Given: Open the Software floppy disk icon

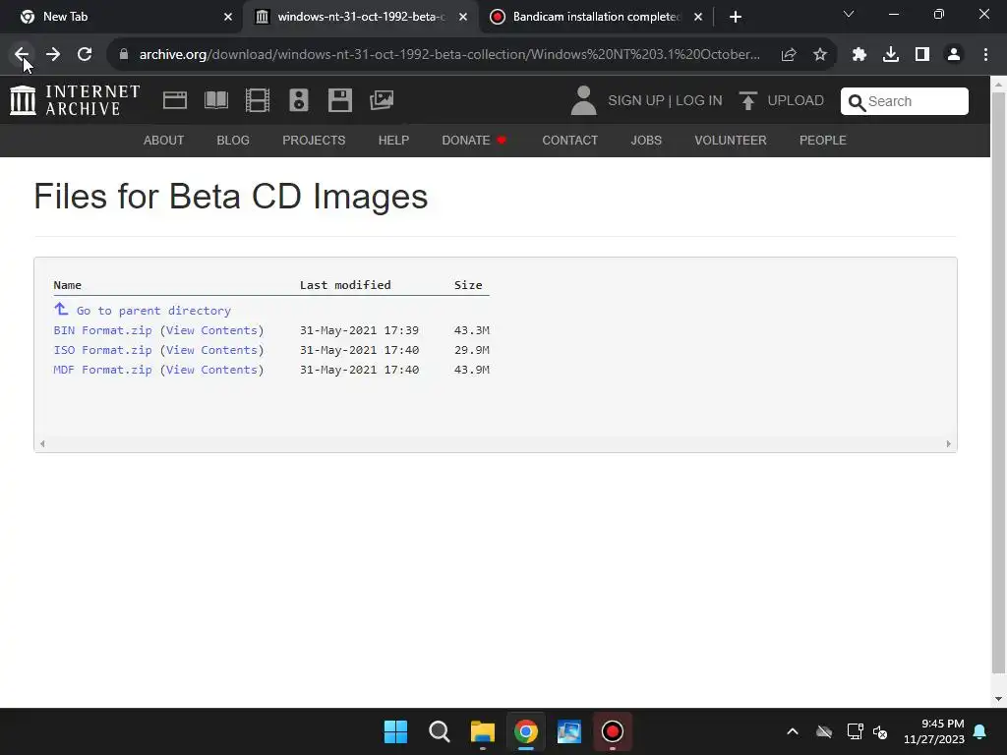Looking at the screenshot, I should coord(339,100).
